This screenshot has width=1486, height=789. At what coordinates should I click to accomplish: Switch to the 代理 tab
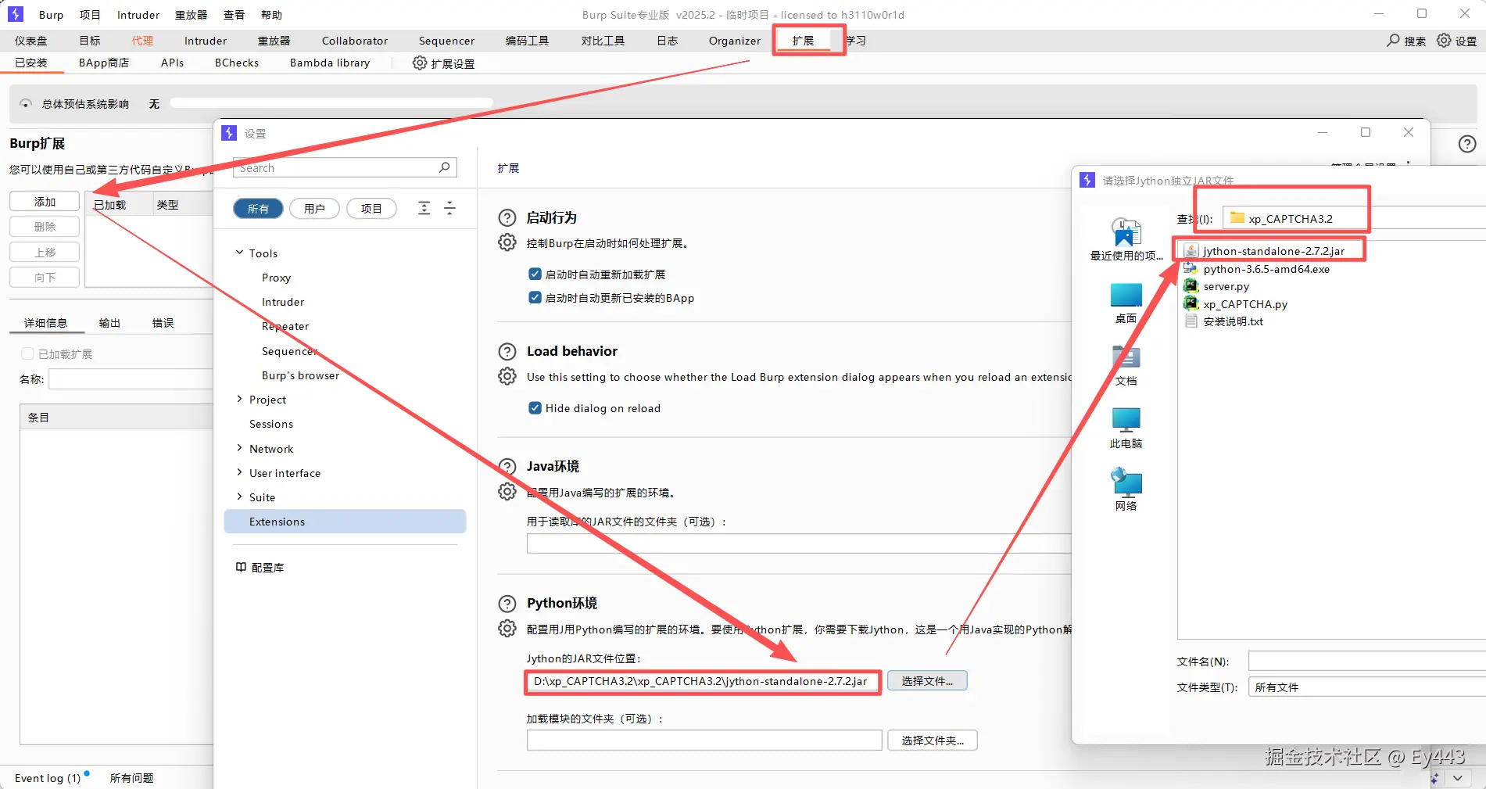(x=142, y=41)
